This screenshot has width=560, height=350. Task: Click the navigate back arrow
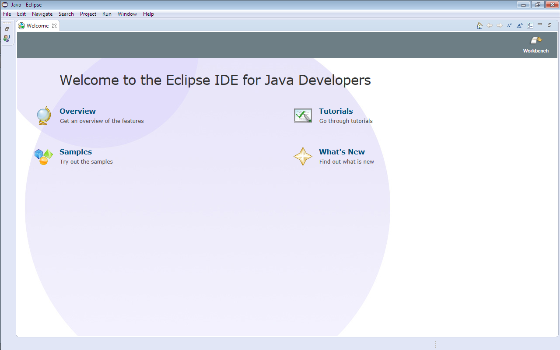tap(490, 25)
